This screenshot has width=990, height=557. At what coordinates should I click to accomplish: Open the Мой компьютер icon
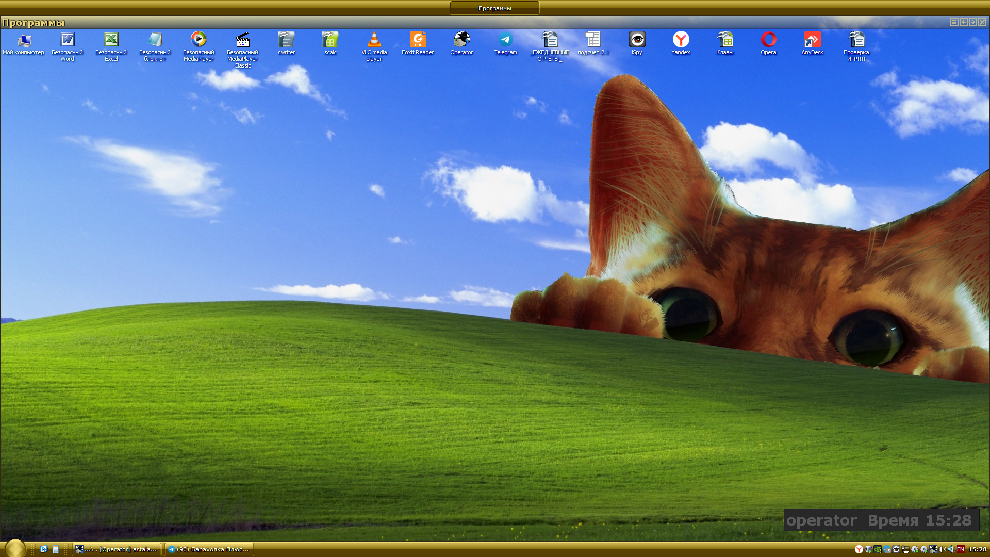tap(24, 40)
